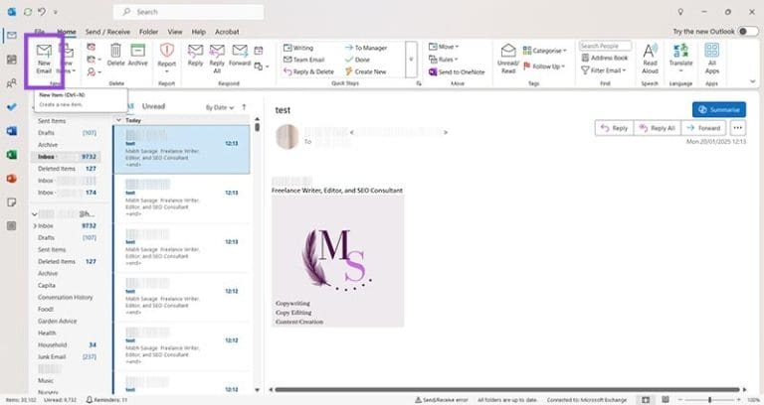Click the blue Summarise button
This screenshot has height=405, width=764.
click(719, 109)
